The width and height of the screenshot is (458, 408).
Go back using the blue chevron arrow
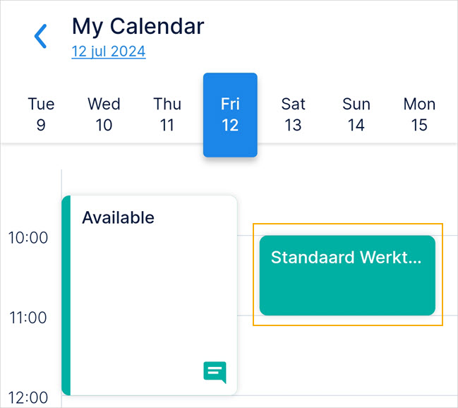pyautogui.click(x=41, y=36)
